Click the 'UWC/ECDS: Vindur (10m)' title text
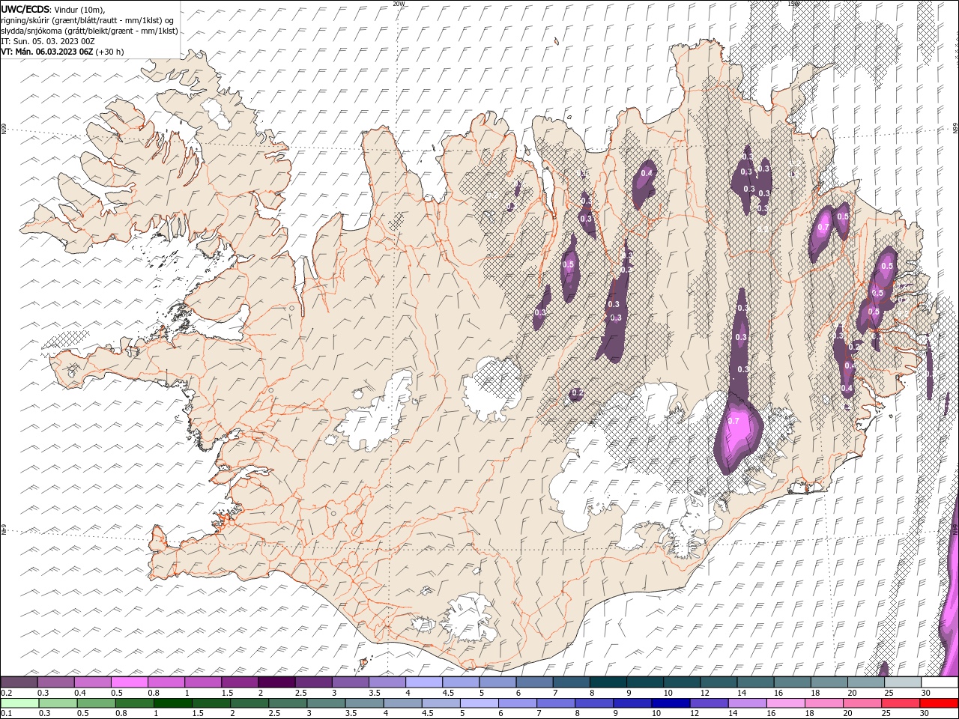Image resolution: width=959 pixels, height=719 pixels. (53, 9)
